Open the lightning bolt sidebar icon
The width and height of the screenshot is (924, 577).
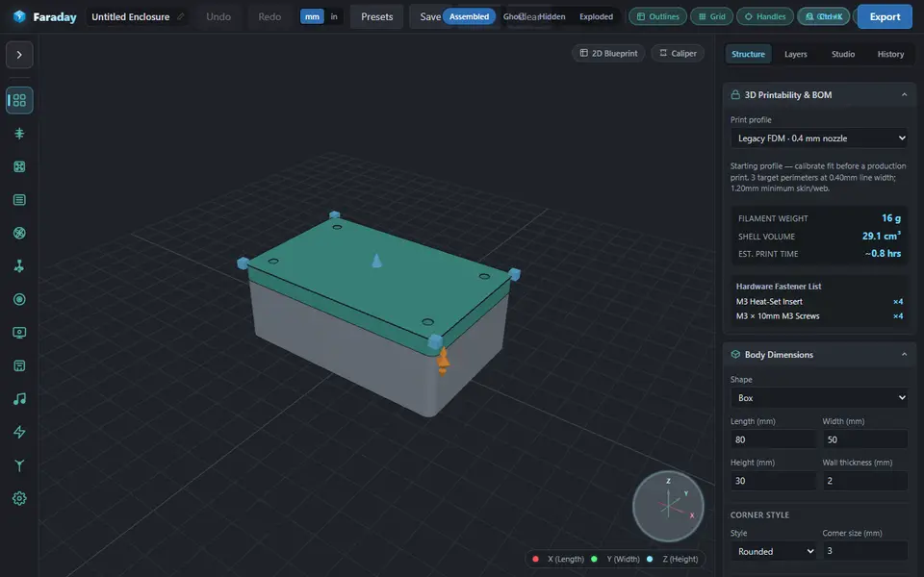19,432
